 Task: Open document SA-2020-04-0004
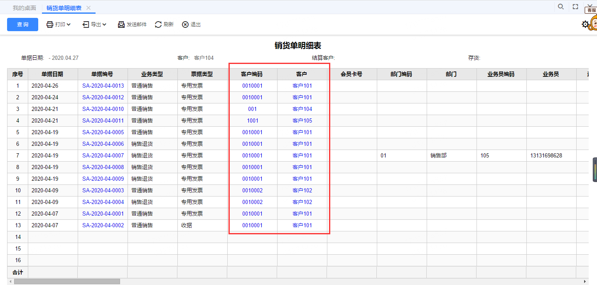coord(103,202)
